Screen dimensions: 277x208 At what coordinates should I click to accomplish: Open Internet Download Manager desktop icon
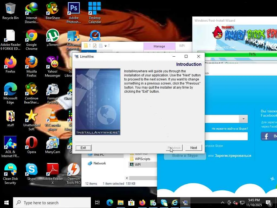click(31, 13)
